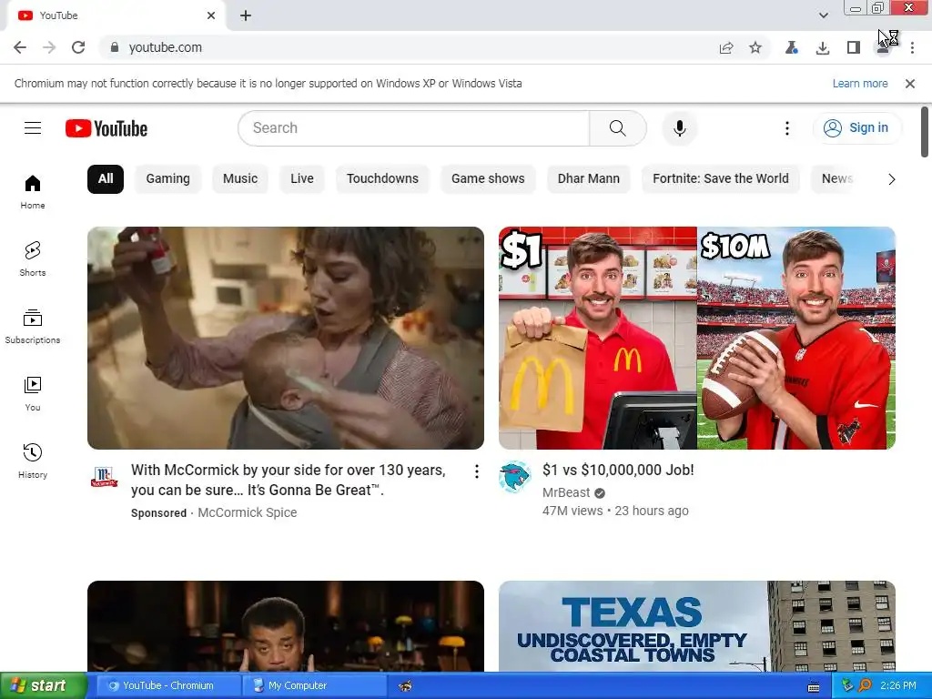Toggle the browser side panel icon
The width and height of the screenshot is (932, 699).
[x=854, y=47]
